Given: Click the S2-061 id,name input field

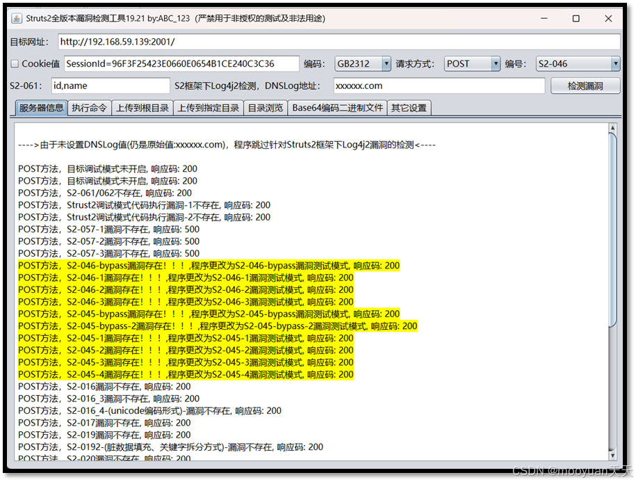Looking at the screenshot, I should point(111,86).
